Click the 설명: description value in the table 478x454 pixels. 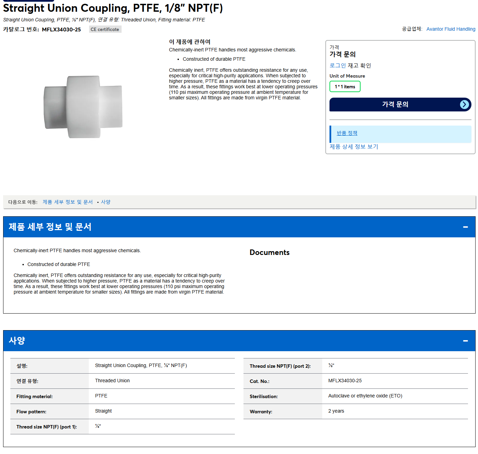click(141, 365)
